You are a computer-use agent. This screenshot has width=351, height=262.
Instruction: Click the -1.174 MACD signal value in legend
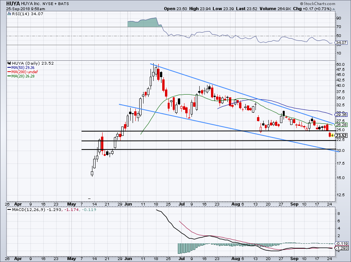[x=72, y=209]
